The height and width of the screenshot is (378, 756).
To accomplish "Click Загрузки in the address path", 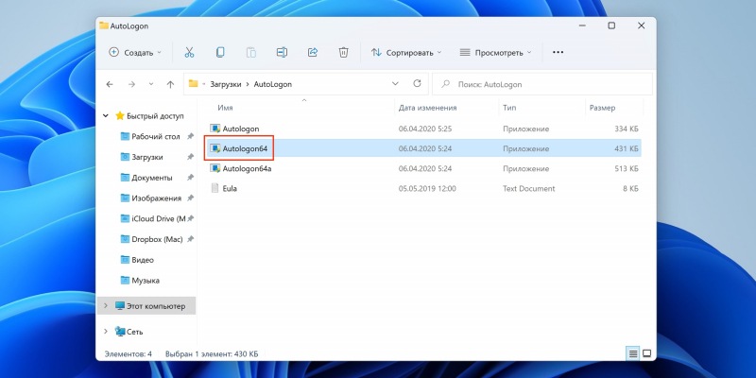I will click(x=226, y=84).
